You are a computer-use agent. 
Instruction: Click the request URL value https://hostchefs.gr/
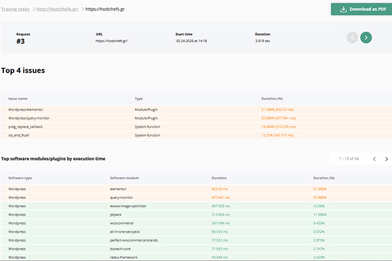112,40
